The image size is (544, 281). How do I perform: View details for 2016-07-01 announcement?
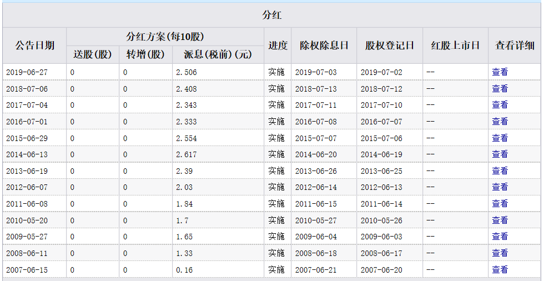[x=500, y=121]
